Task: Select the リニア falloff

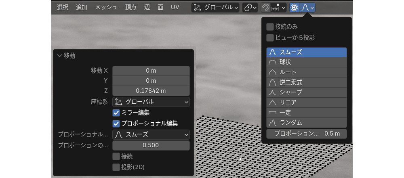Action: (x=307, y=103)
